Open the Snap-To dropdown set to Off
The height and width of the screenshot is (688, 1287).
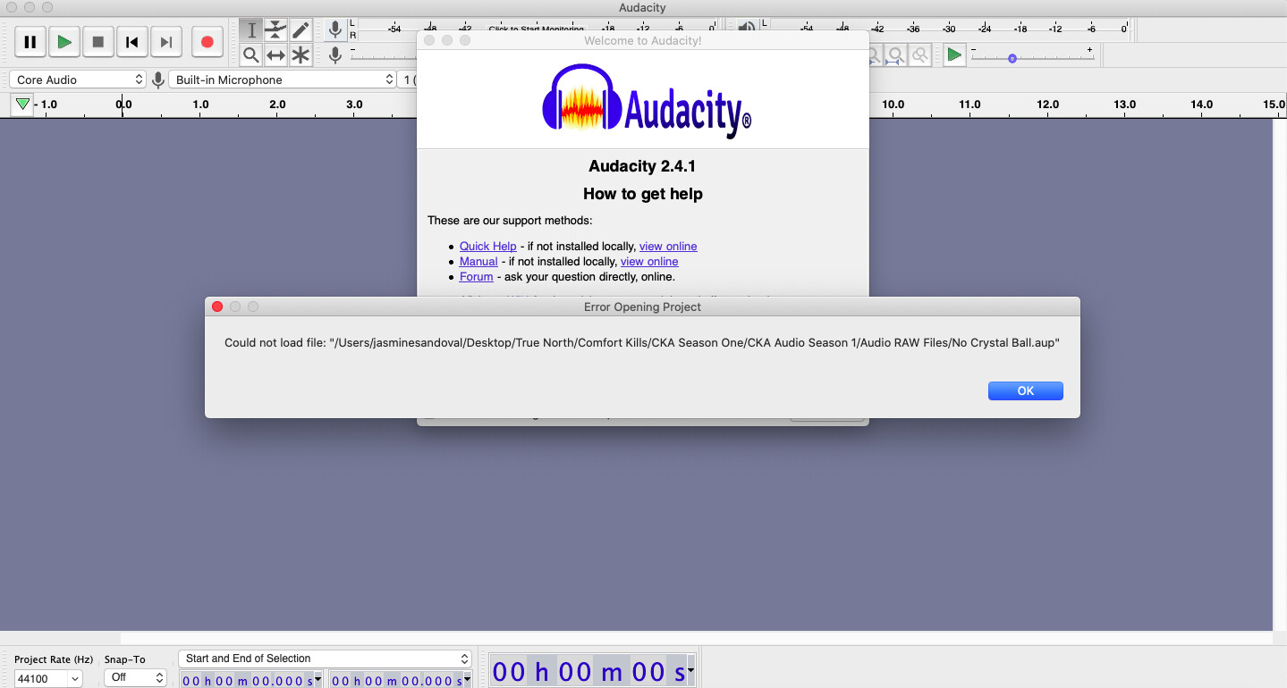(x=134, y=678)
